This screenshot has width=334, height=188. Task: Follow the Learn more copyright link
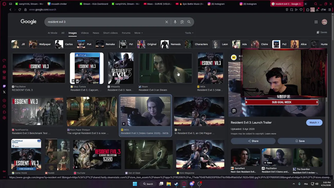(x=270, y=134)
